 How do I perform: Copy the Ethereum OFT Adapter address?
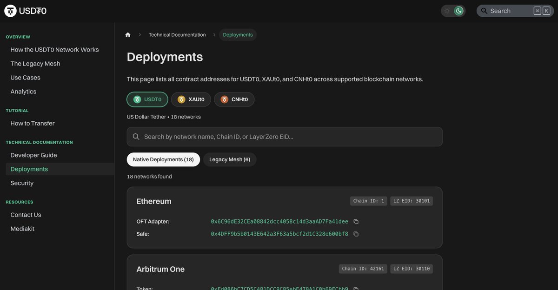coord(356,222)
